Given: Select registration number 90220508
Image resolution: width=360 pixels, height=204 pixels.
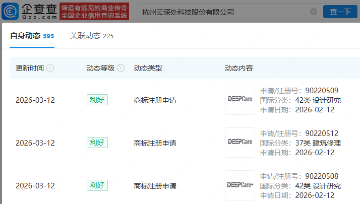Looking at the screenshot, I should pyautogui.click(x=322, y=176).
